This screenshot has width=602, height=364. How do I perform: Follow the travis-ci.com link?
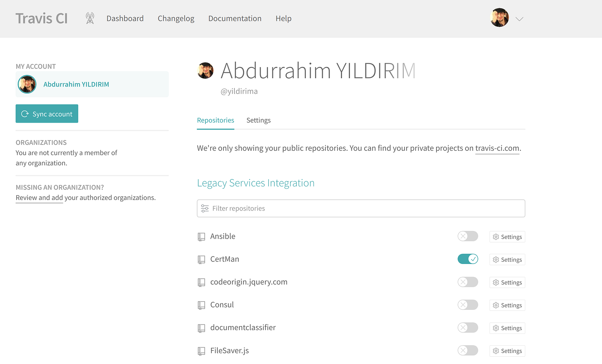pyautogui.click(x=497, y=148)
